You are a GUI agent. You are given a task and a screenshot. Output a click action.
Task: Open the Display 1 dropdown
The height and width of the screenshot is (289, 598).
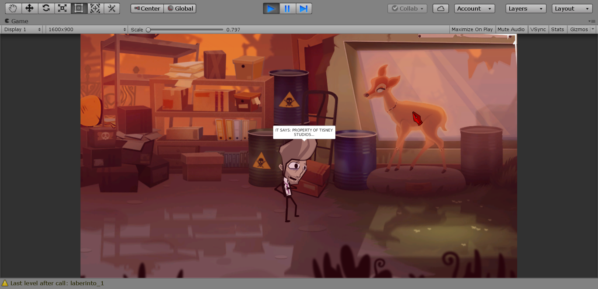pos(23,29)
